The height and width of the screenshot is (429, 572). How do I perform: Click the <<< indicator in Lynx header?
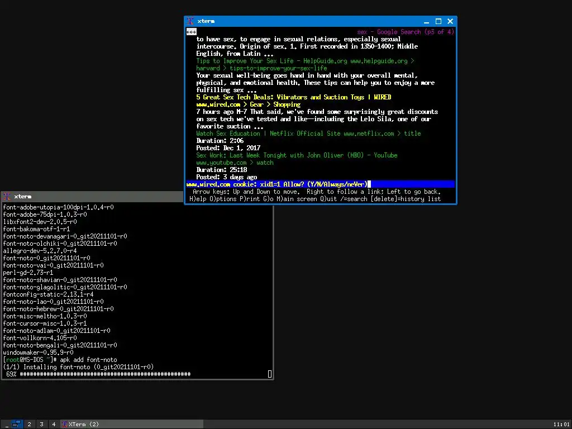click(191, 32)
